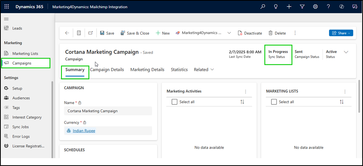Image resolution: width=363 pixels, height=166 pixels.
Task: Switch to the Campaign Details tab
Action: click(x=107, y=70)
